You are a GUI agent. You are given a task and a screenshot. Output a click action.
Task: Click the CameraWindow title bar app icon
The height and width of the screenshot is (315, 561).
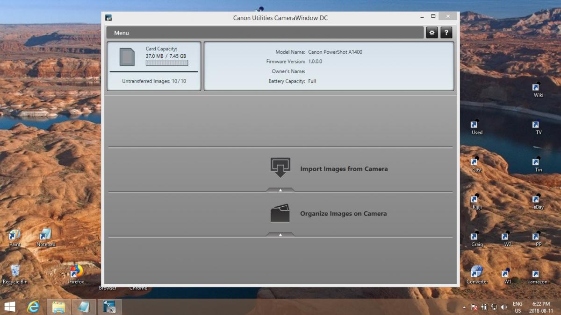click(108, 18)
